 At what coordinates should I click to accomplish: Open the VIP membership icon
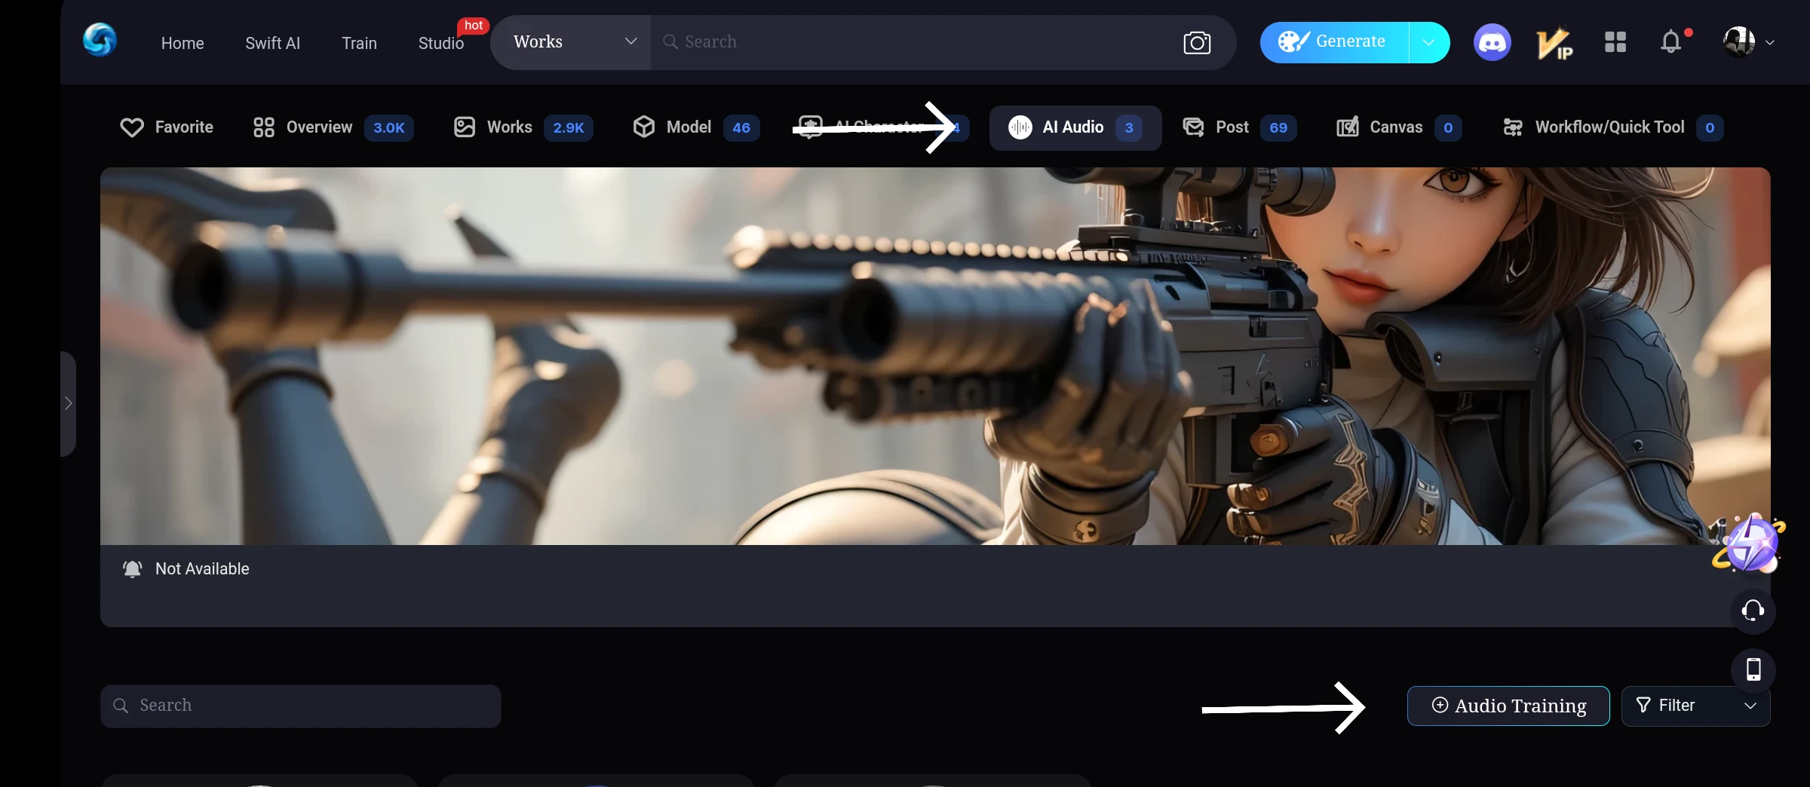[x=1554, y=43]
